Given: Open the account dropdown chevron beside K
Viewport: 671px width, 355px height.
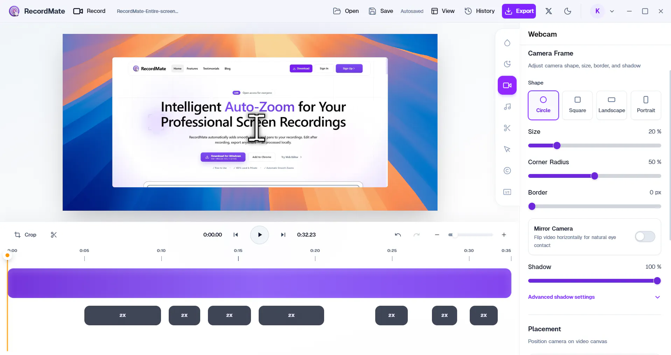Looking at the screenshot, I should [612, 11].
